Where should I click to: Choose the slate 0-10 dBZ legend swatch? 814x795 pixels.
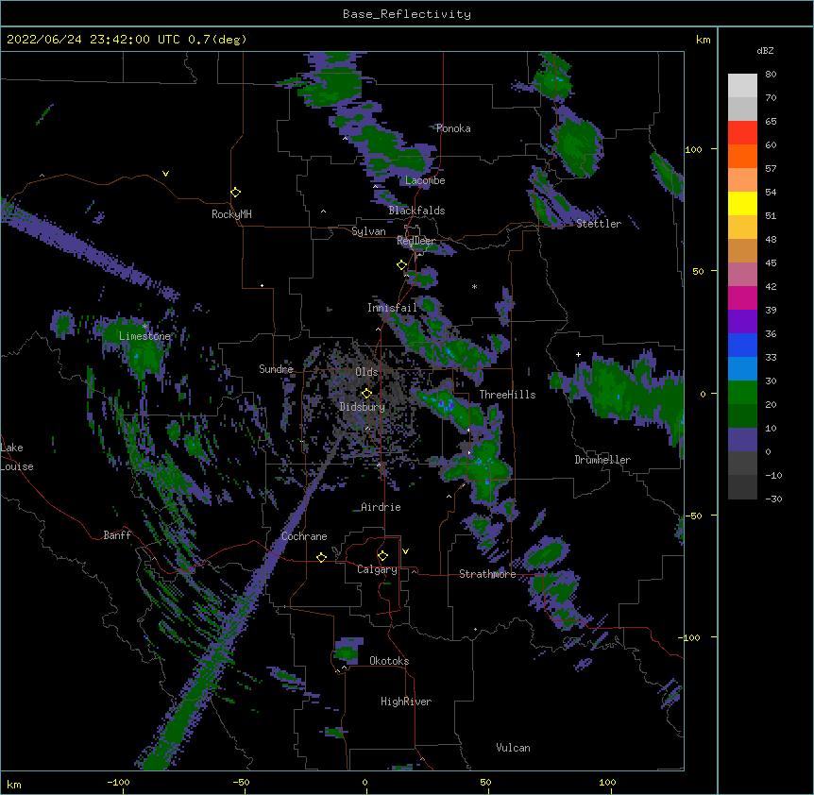(742, 440)
